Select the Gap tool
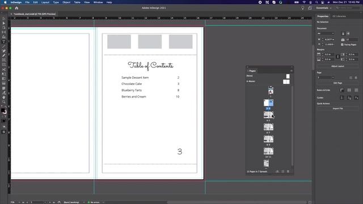This screenshot has width=363, height=204. [x=4, y=32]
